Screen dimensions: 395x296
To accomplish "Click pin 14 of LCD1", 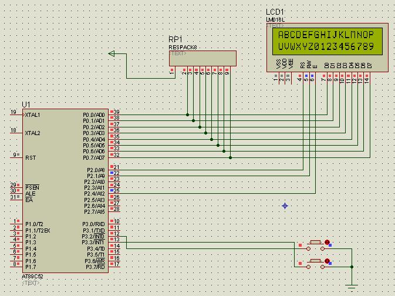I will (x=367, y=80).
